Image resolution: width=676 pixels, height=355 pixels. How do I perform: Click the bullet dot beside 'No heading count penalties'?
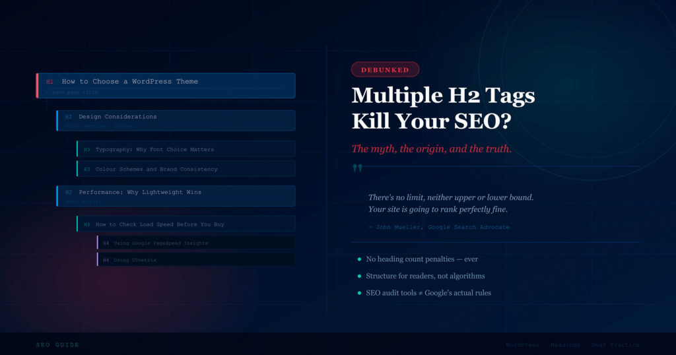pyautogui.click(x=359, y=259)
